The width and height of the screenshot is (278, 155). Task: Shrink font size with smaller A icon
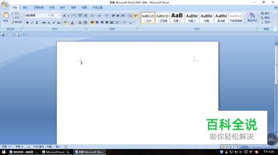click(x=69, y=15)
